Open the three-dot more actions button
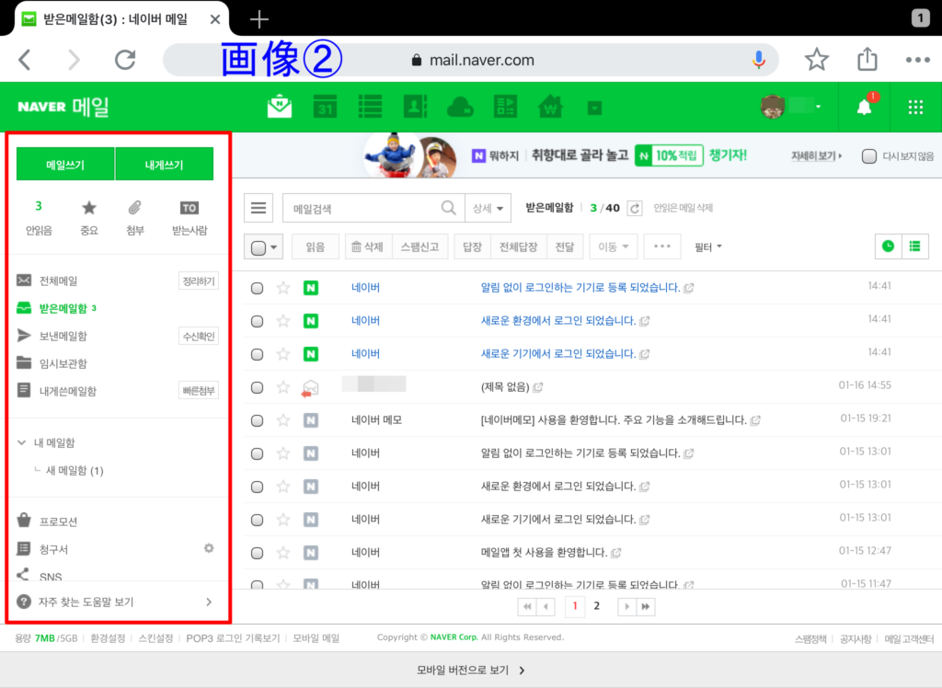The image size is (942, 688). click(x=662, y=247)
